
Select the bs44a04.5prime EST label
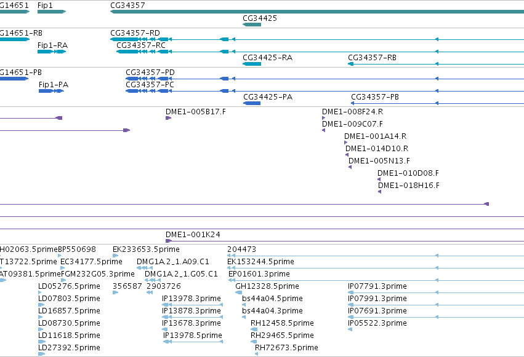click(272, 299)
